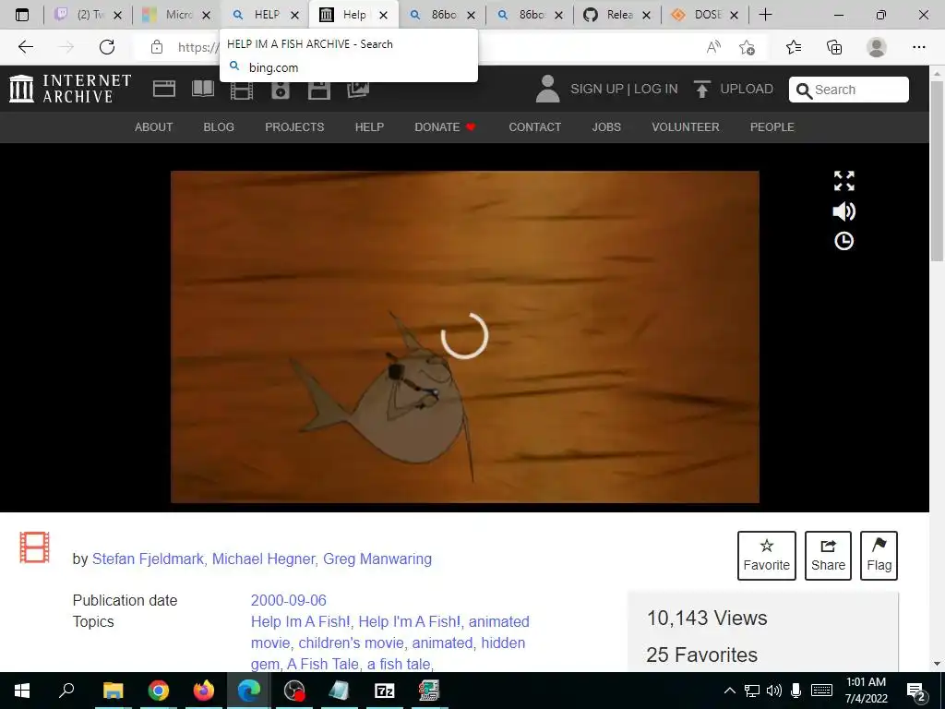Click the Favorite star button

pos(767,556)
